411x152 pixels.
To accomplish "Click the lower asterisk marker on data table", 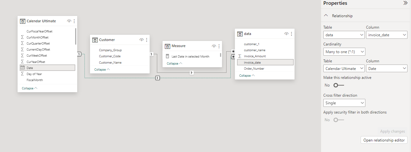I will (x=233, y=57).
